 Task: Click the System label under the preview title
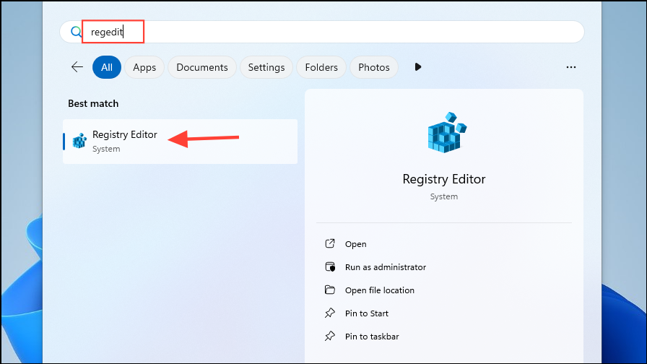tap(444, 196)
